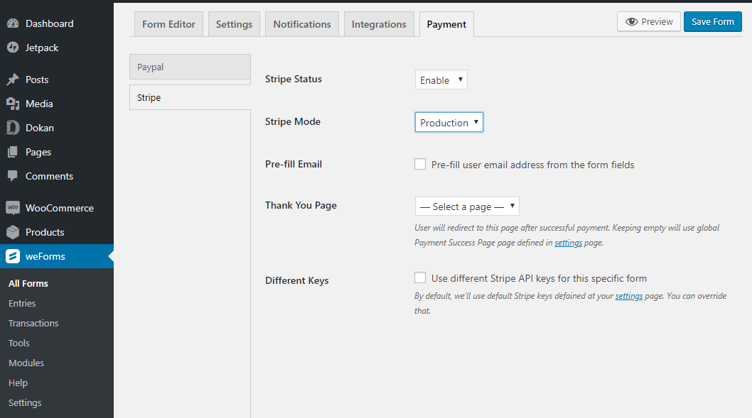This screenshot has width=752, height=418.
Task: Go to Dashboard menu label
Action: [x=49, y=23]
